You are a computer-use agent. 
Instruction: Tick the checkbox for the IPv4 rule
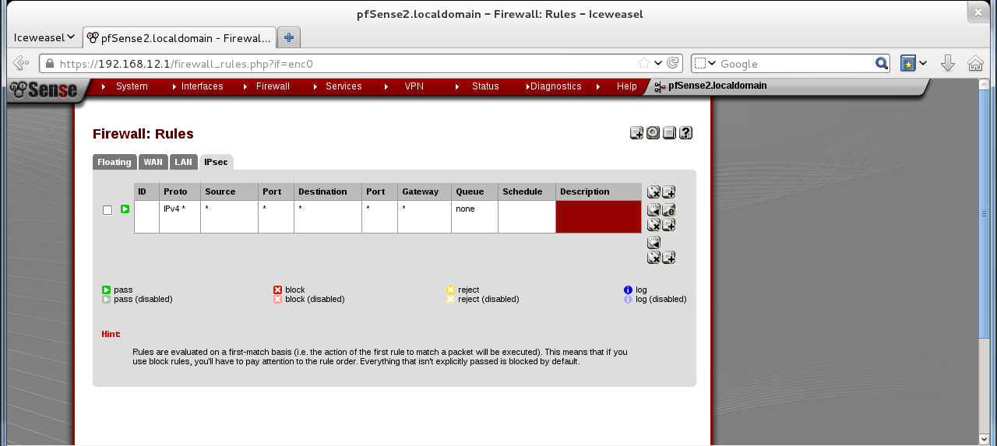[x=107, y=210]
